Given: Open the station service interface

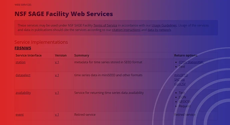Looking at the screenshot, I should coord(21,62).
